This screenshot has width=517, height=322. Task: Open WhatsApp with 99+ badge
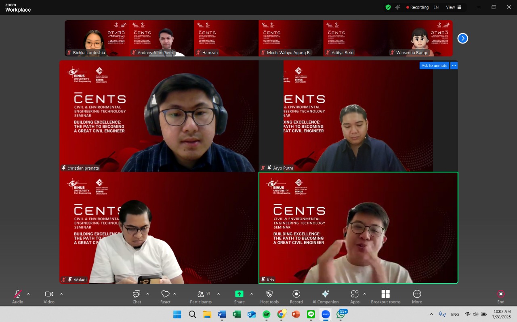[x=341, y=314]
